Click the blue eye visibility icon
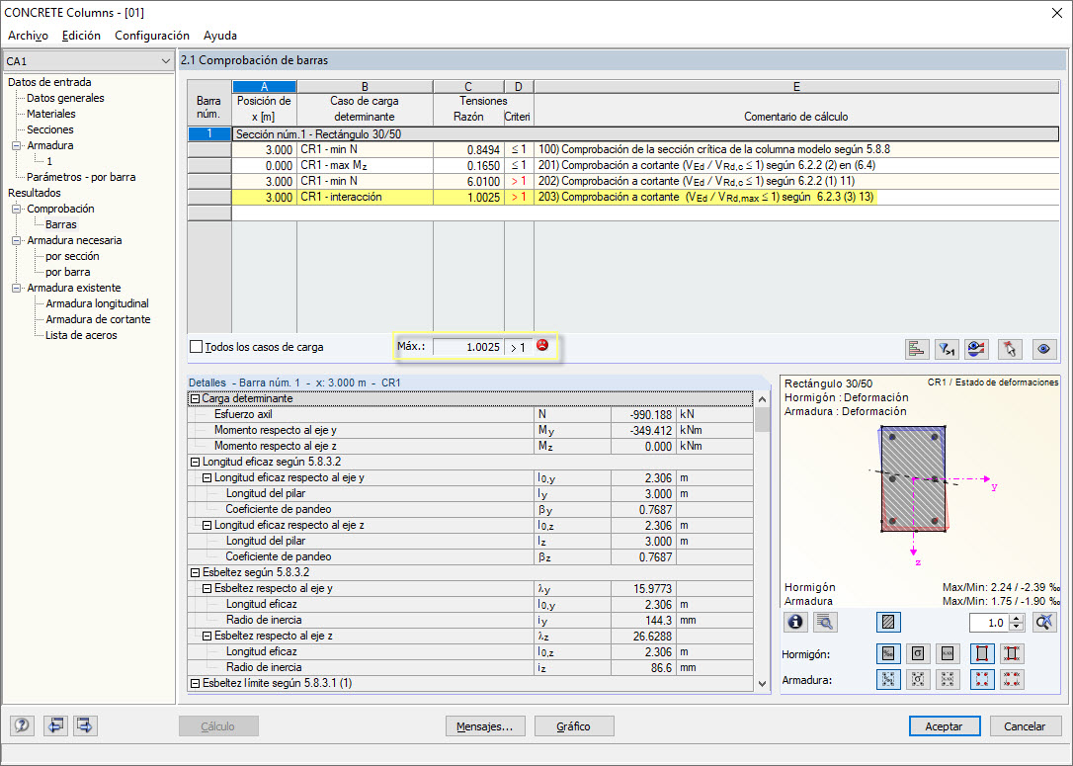 [x=1044, y=348]
